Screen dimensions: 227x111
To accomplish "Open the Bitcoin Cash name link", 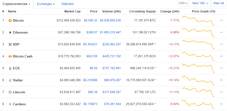I will (22, 56).
